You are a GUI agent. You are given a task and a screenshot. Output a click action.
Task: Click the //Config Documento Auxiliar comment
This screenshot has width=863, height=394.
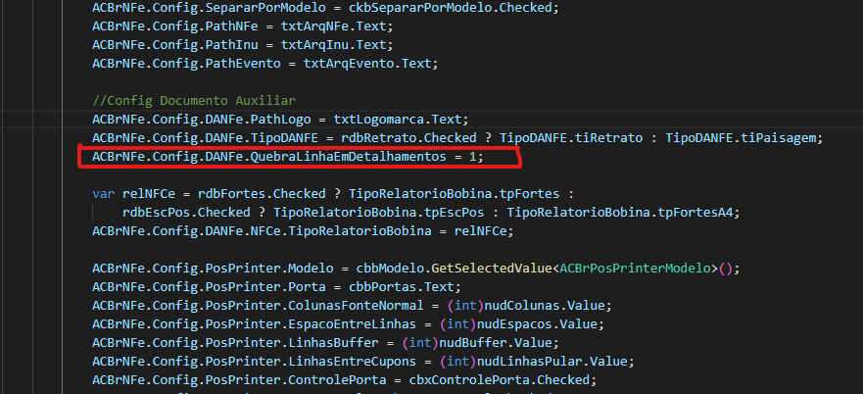click(194, 101)
